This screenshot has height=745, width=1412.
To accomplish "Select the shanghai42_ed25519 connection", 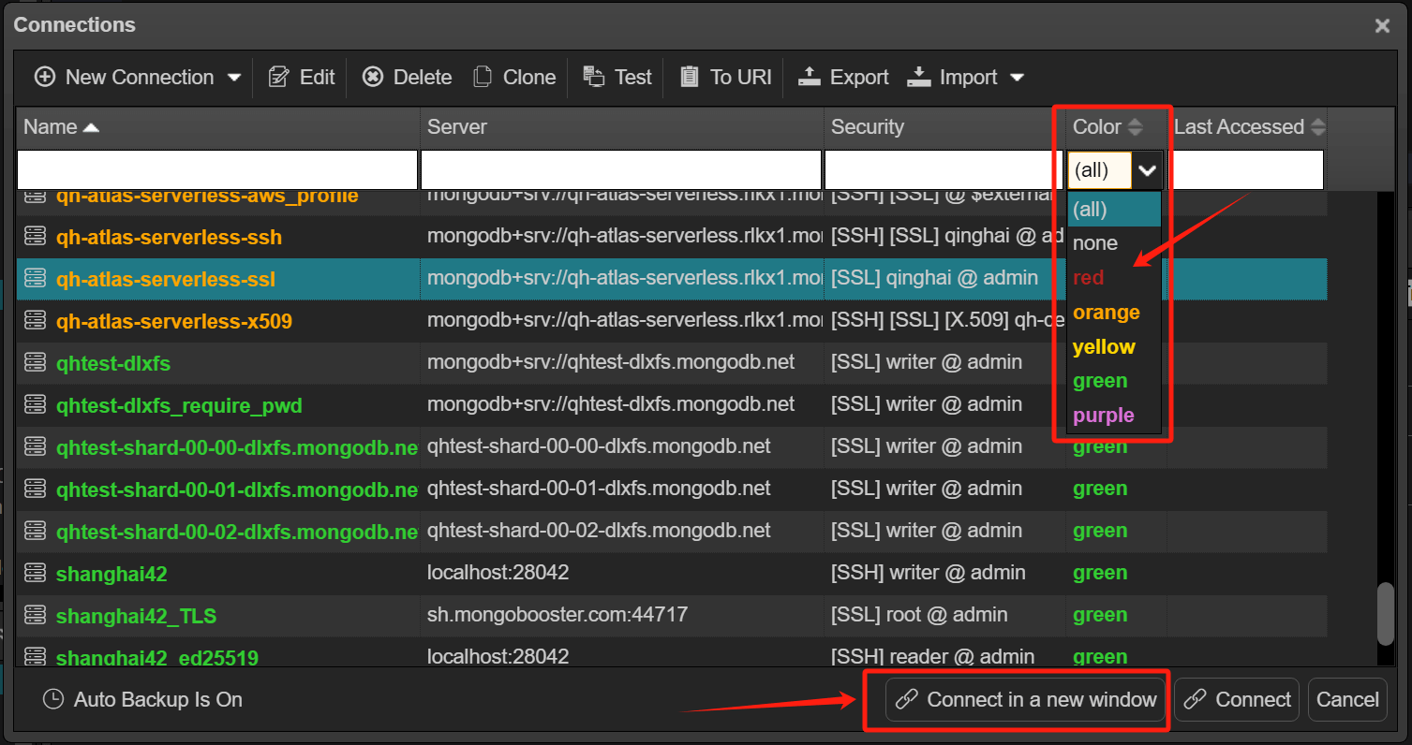I will click(157, 658).
